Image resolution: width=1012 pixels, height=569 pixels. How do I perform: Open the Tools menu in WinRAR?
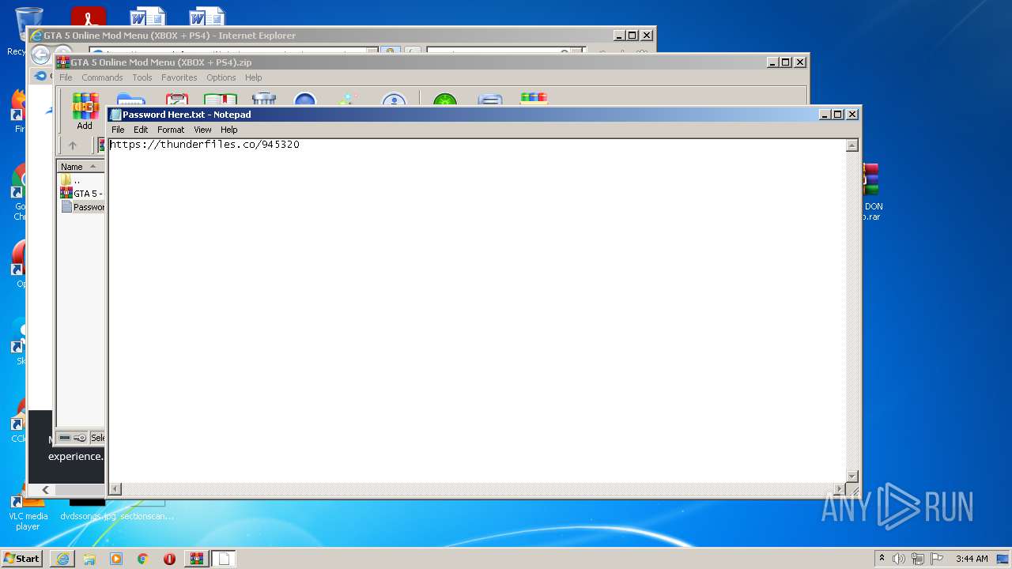click(x=142, y=77)
